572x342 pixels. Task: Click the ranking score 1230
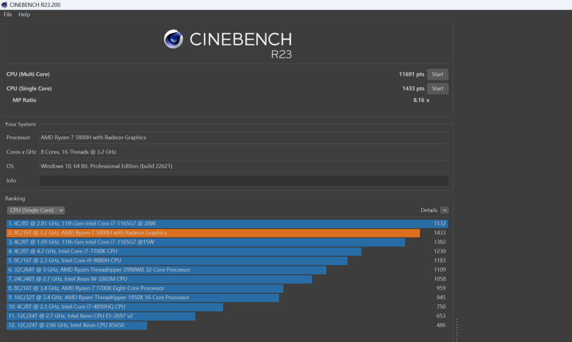[x=439, y=251]
